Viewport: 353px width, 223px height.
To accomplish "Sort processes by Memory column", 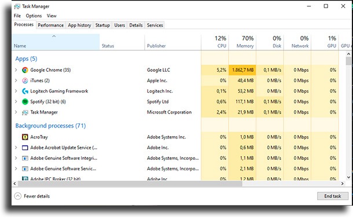I will click(x=242, y=42).
